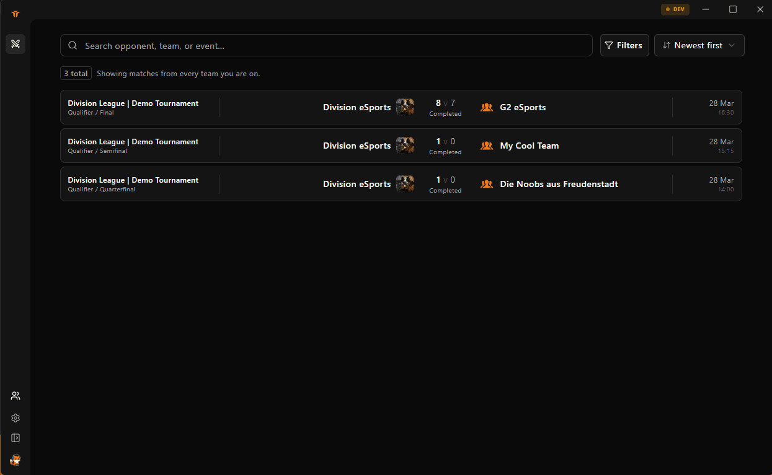The height and width of the screenshot is (475, 772).
Task: Maximize the application window
Action: point(733,9)
